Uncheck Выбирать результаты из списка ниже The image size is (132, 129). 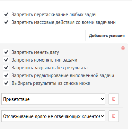point(6,83)
